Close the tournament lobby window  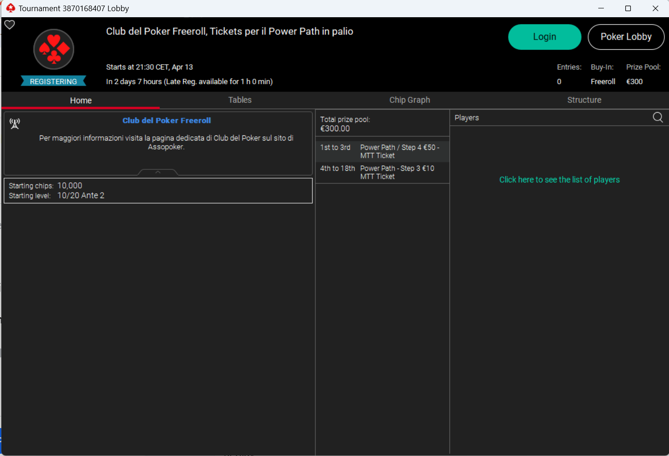coord(655,8)
